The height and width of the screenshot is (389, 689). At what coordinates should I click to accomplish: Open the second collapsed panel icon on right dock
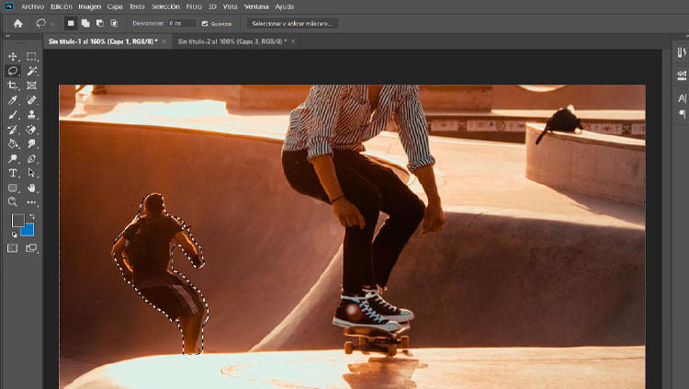click(682, 75)
